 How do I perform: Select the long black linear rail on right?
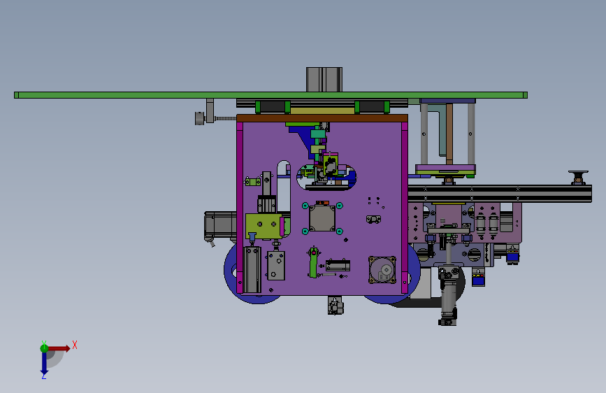(500, 194)
